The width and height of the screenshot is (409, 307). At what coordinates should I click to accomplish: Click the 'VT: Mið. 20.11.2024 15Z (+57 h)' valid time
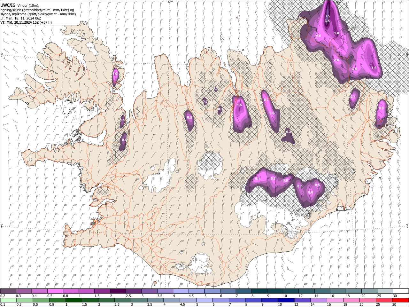(26, 22)
